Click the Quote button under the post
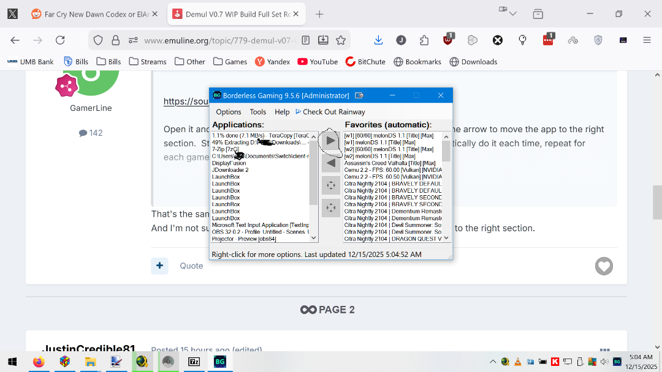662x372 pixels. [191, 266]
